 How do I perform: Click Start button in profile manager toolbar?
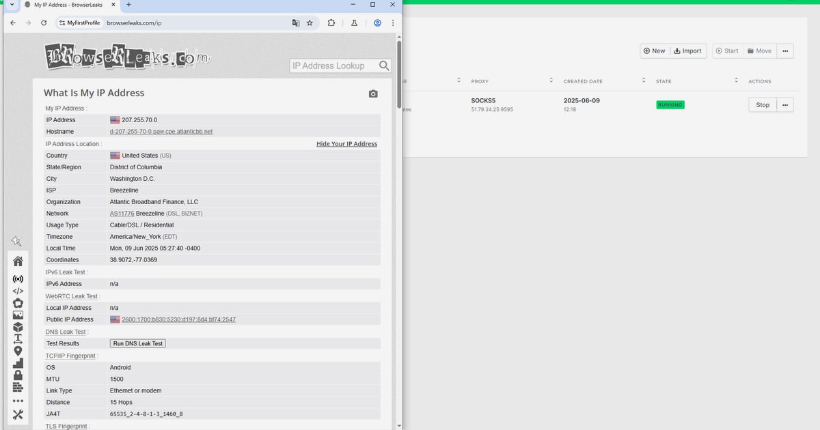(x=726, y=51)
